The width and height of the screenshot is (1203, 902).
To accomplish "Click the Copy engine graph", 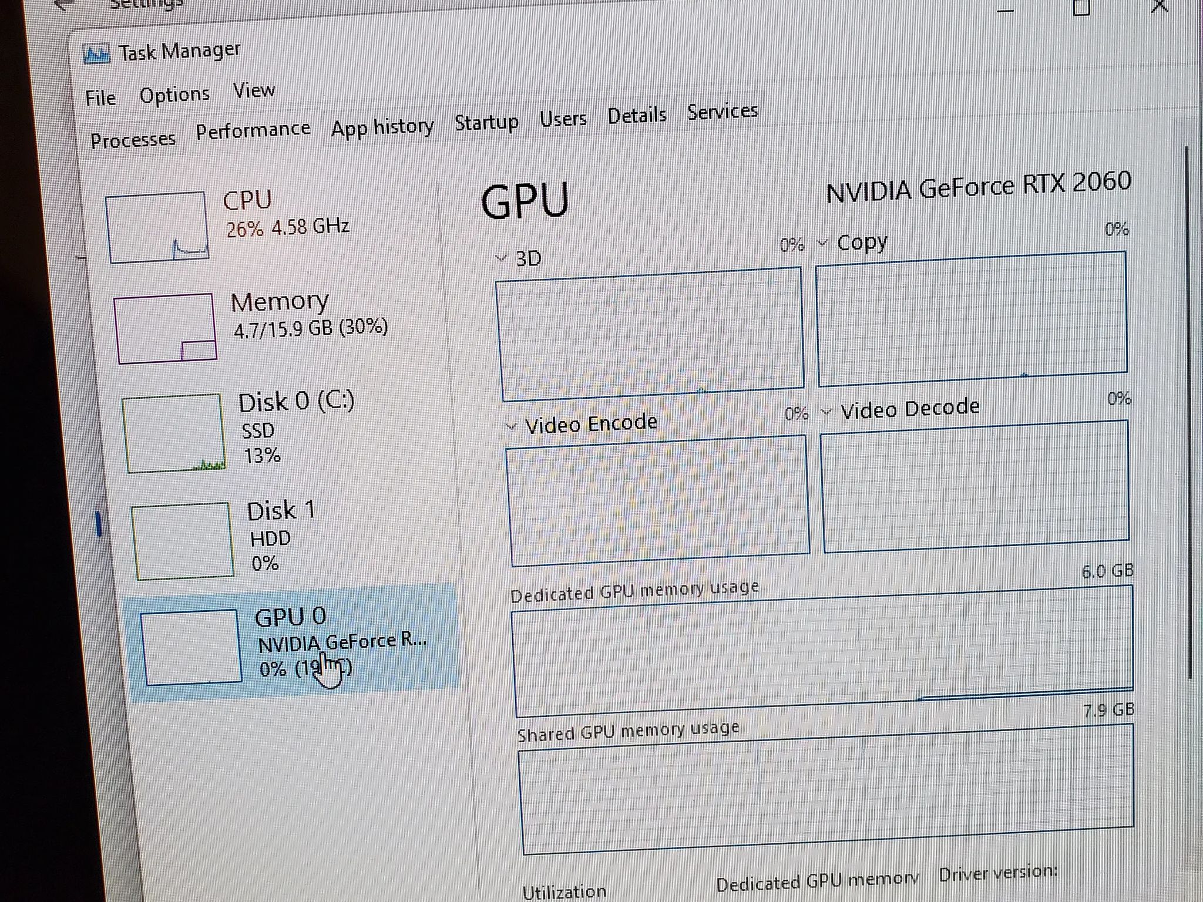I will click(972, 319).
